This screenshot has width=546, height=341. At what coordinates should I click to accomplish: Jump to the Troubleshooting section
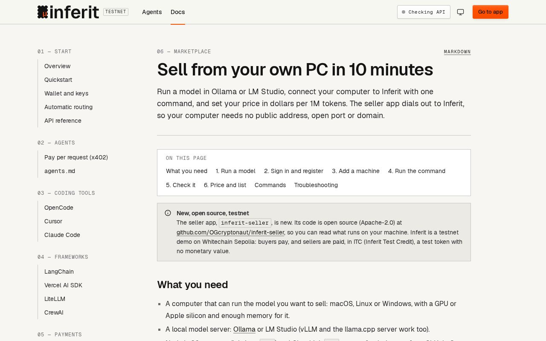(x=316, y=185)
